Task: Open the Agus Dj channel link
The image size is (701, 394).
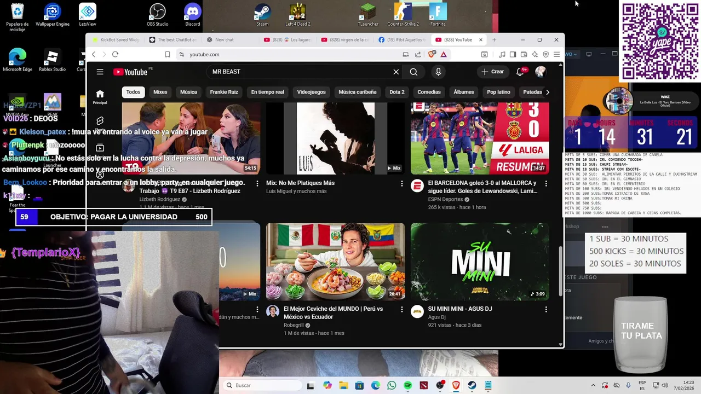Action: pos(436,317)
